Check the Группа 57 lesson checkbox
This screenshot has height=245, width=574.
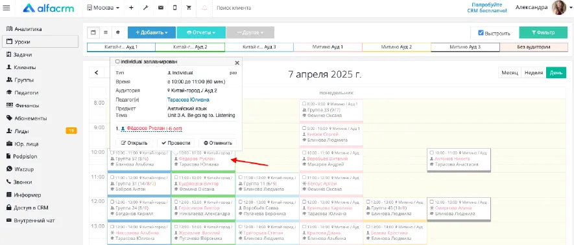[112, 153]
